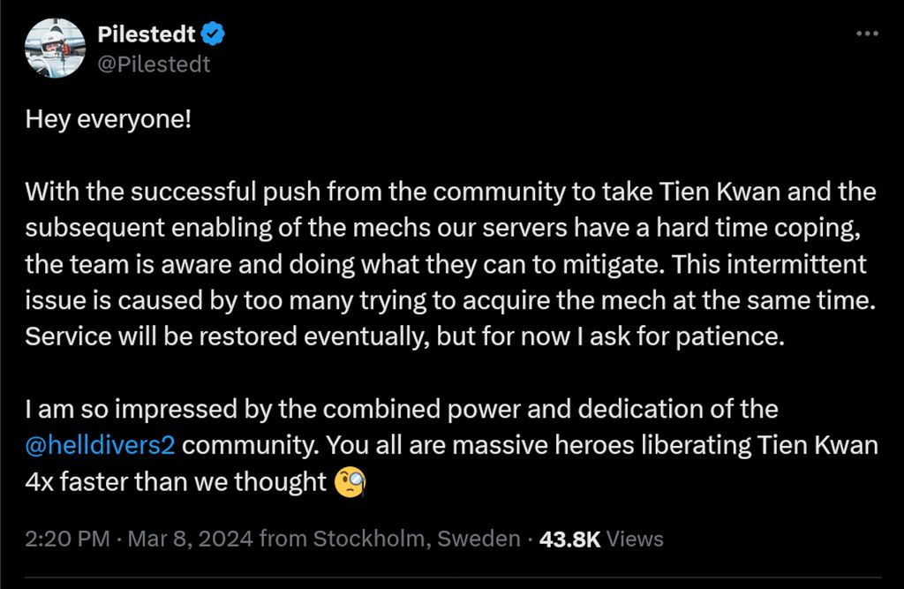Viewport: 904px width, 589px height.
Task: Open the three-dot more options menu
Action: click(869, 33)
